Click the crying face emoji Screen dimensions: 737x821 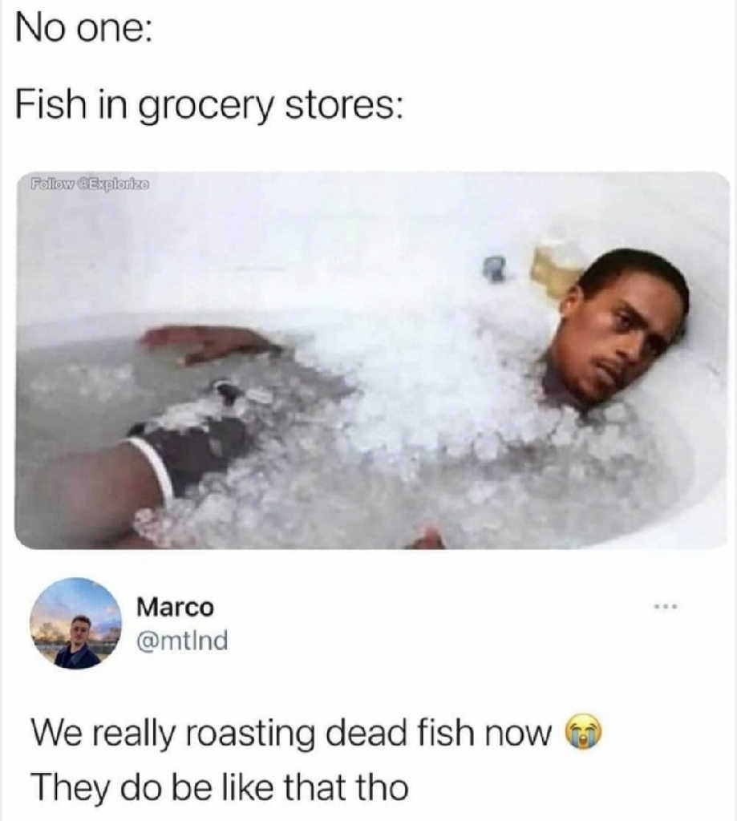click(x=583, y=732)
